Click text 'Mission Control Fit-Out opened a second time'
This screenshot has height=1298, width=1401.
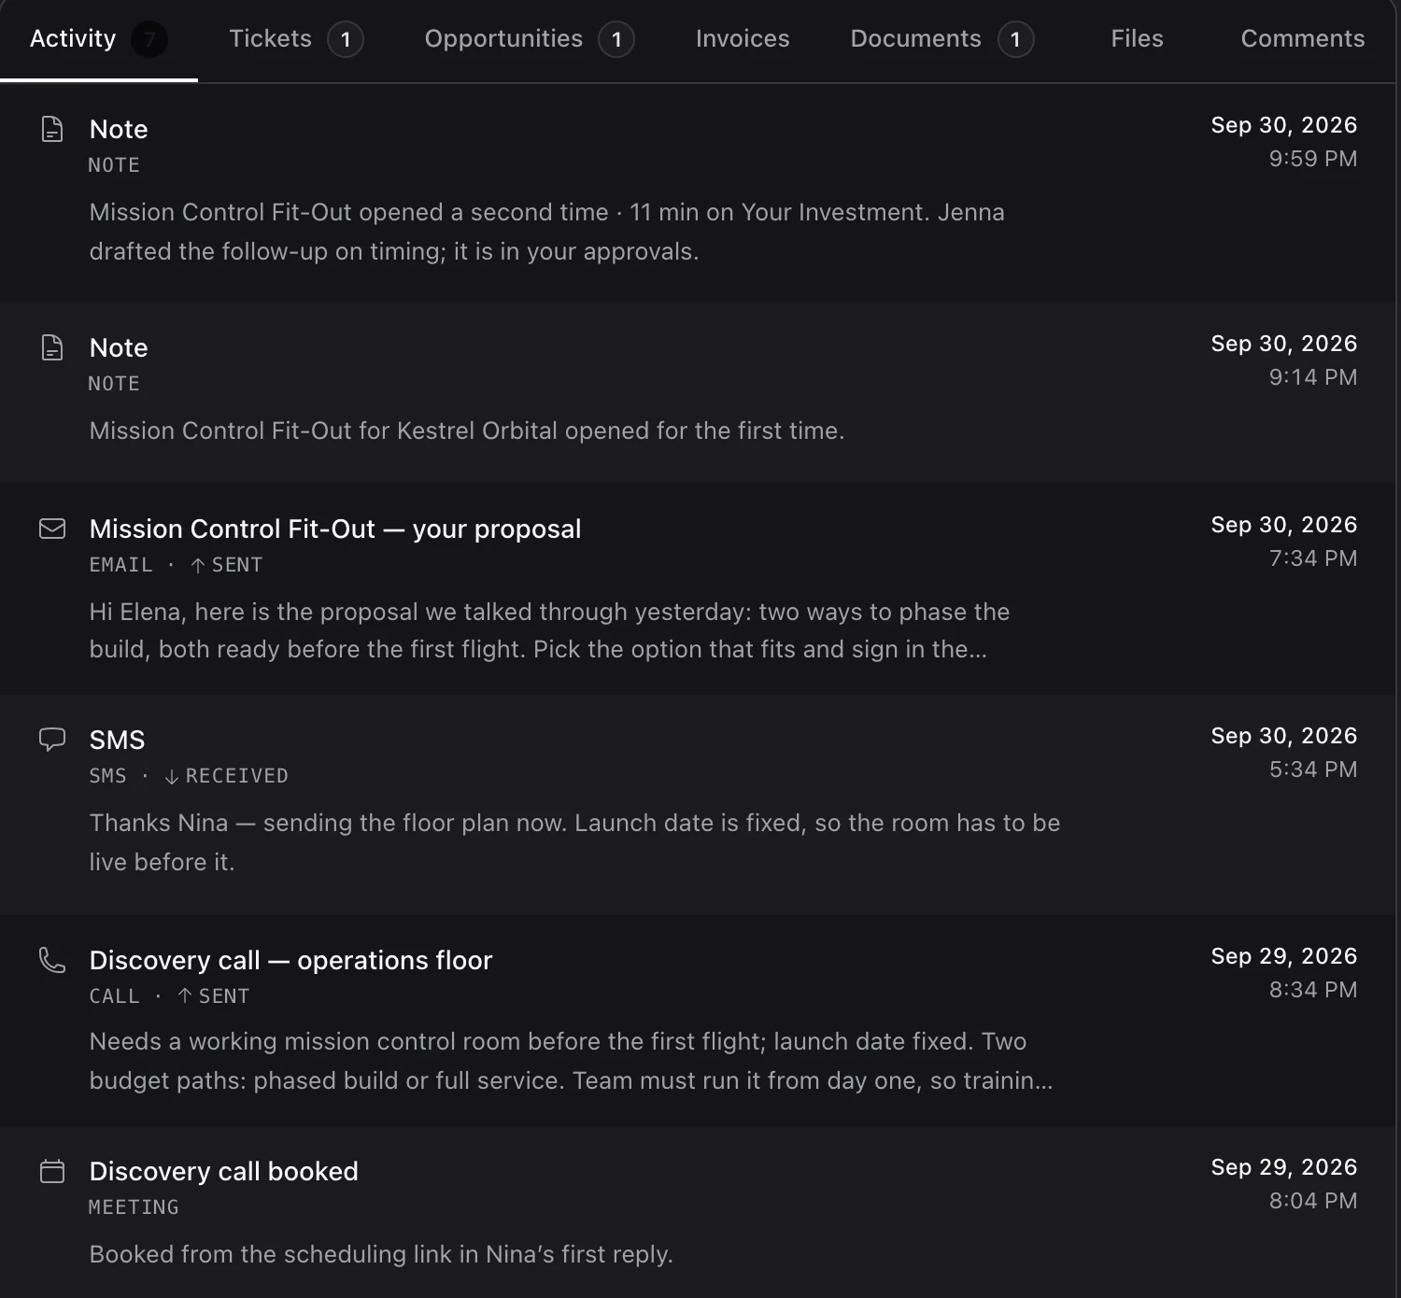coord(349,212)
